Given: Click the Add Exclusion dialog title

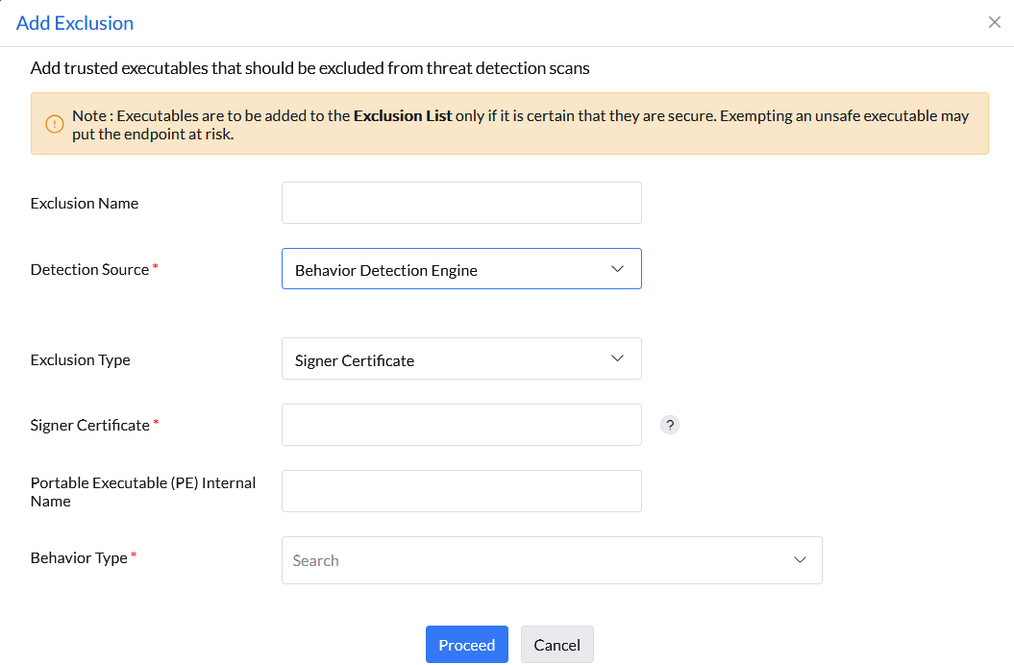Looking at the screenshot, I should 75,22.
